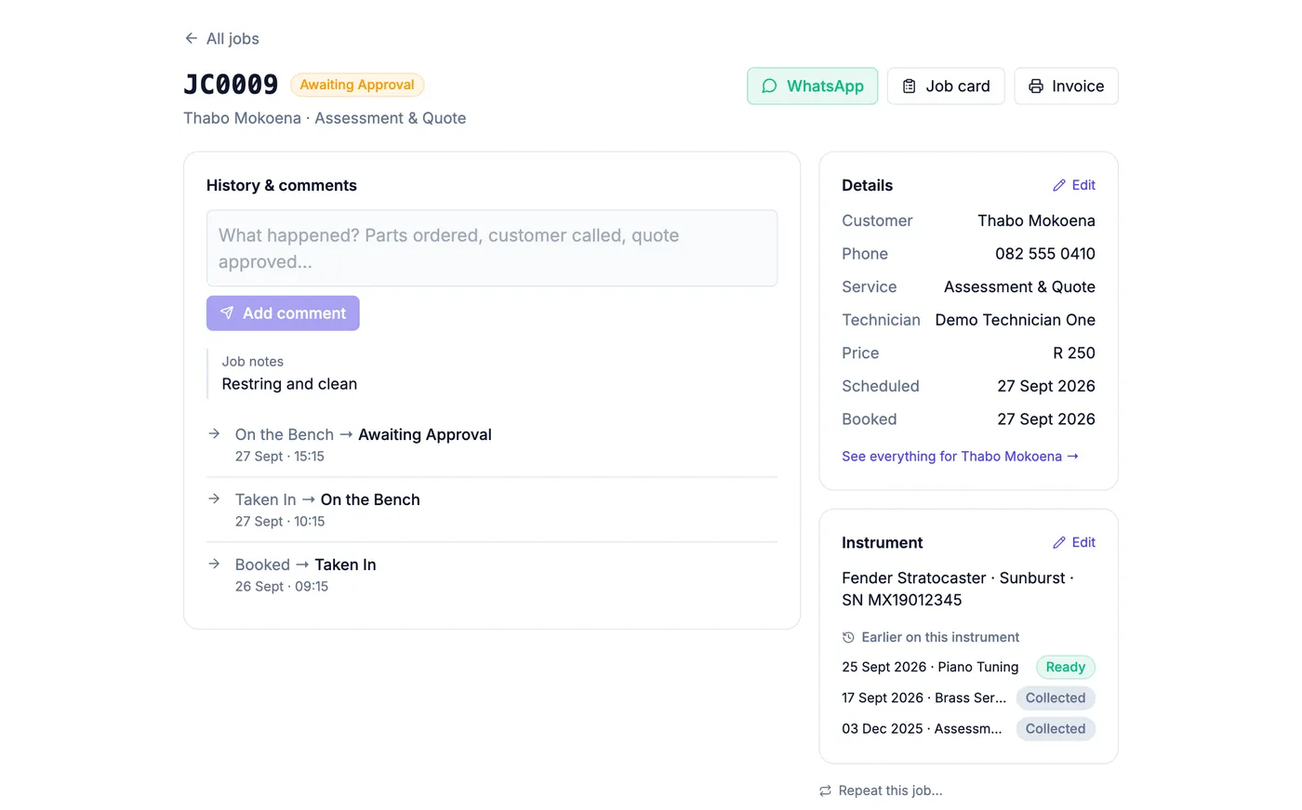Click the R 250 price value
This screenshot has height=810, width=1302.
pos(1074,353)
